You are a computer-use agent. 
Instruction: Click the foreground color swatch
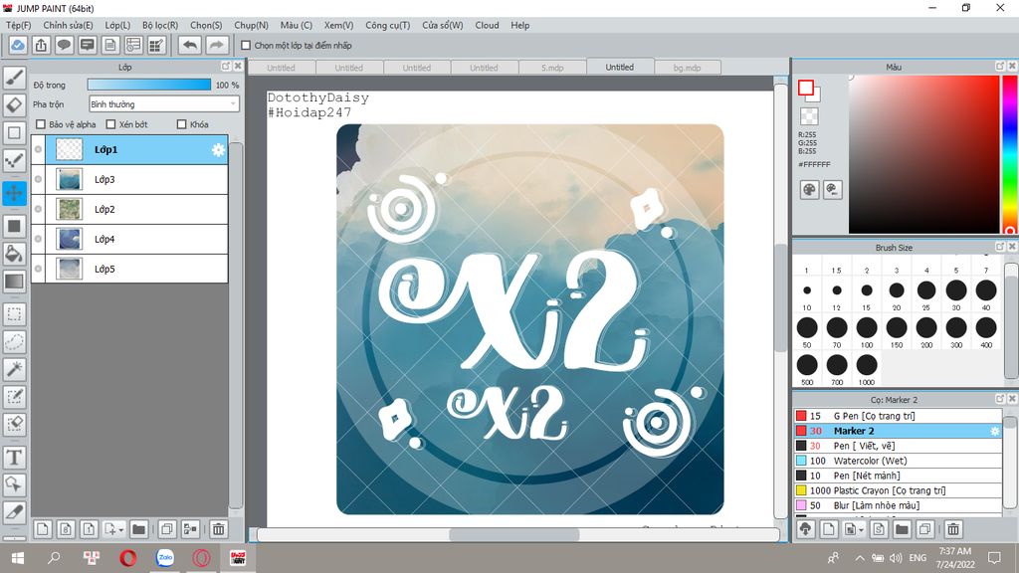tap(806, 88)
